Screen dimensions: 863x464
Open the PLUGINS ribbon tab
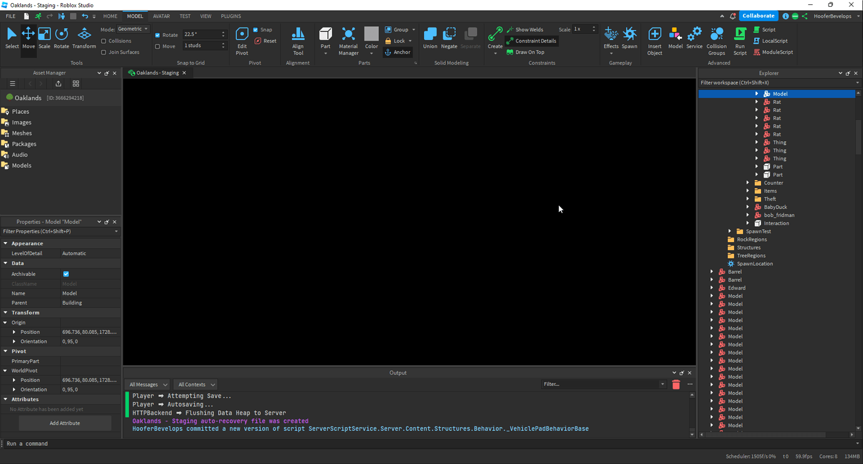pyautogui.click(x=231, y=16)
